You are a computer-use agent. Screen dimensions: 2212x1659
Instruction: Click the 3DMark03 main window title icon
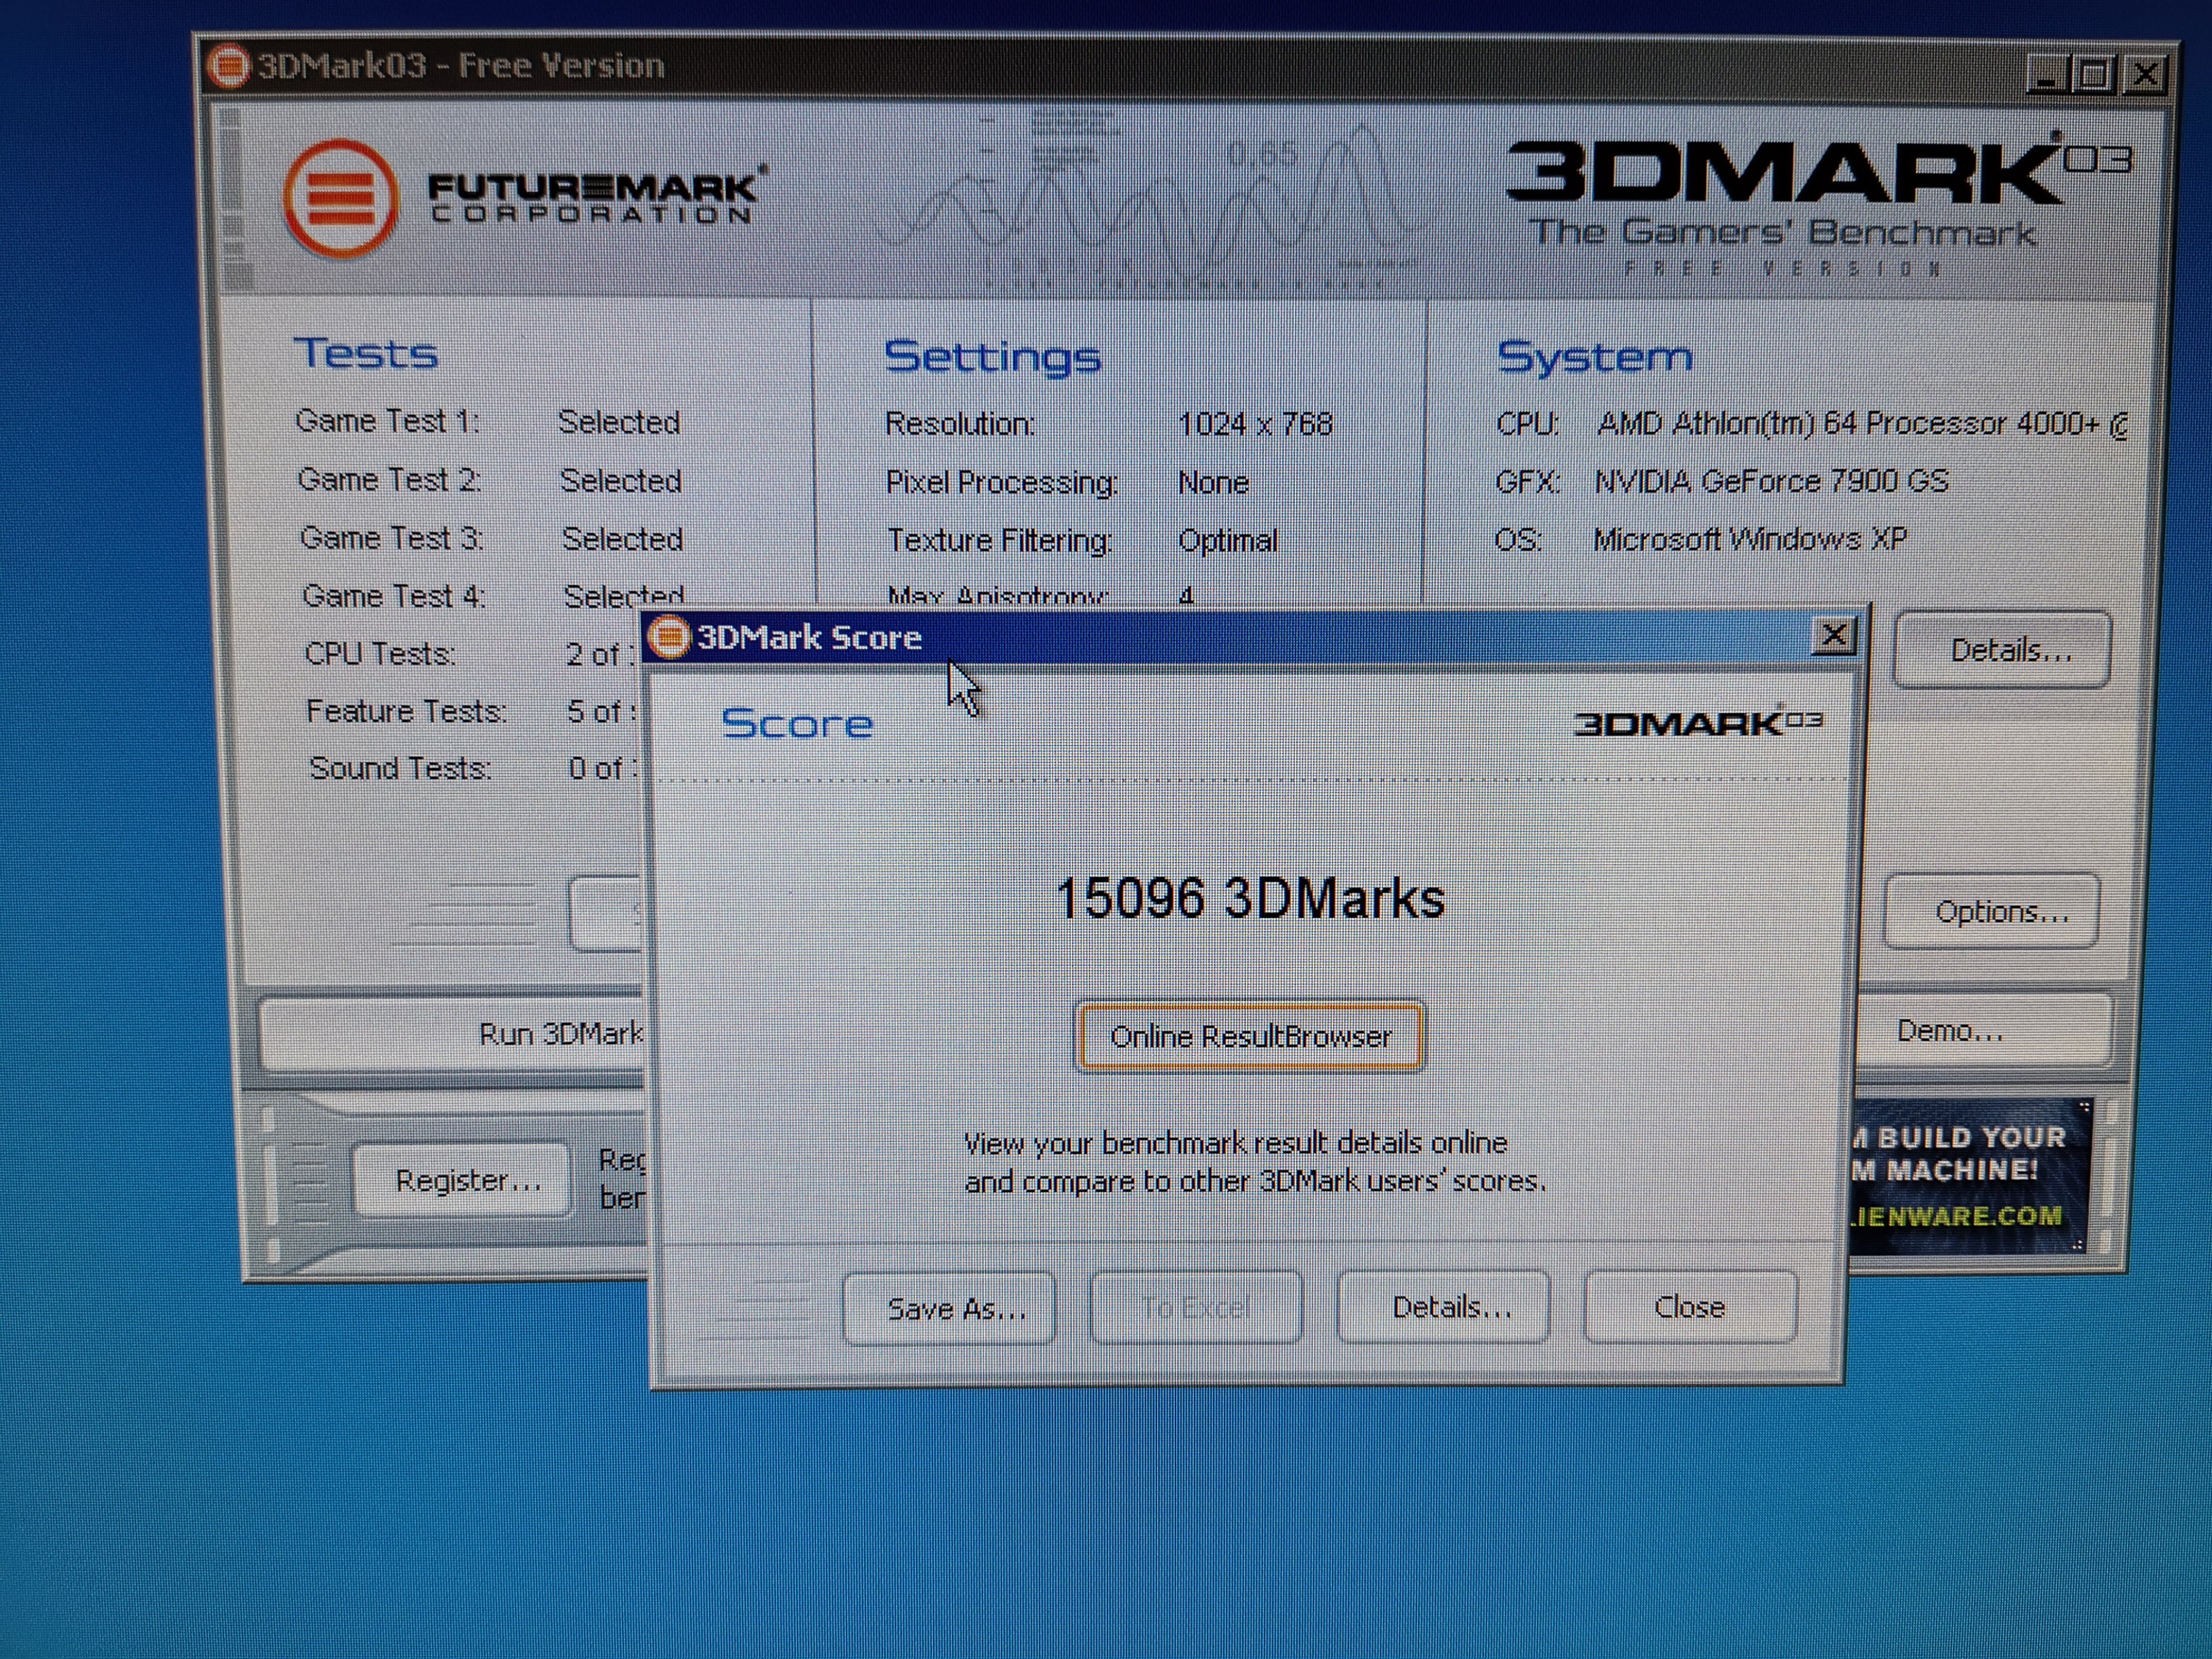tap(228, 67)
